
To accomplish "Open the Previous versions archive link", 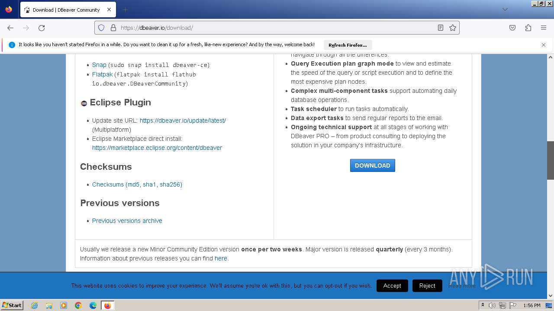I will tap(127, 221).
